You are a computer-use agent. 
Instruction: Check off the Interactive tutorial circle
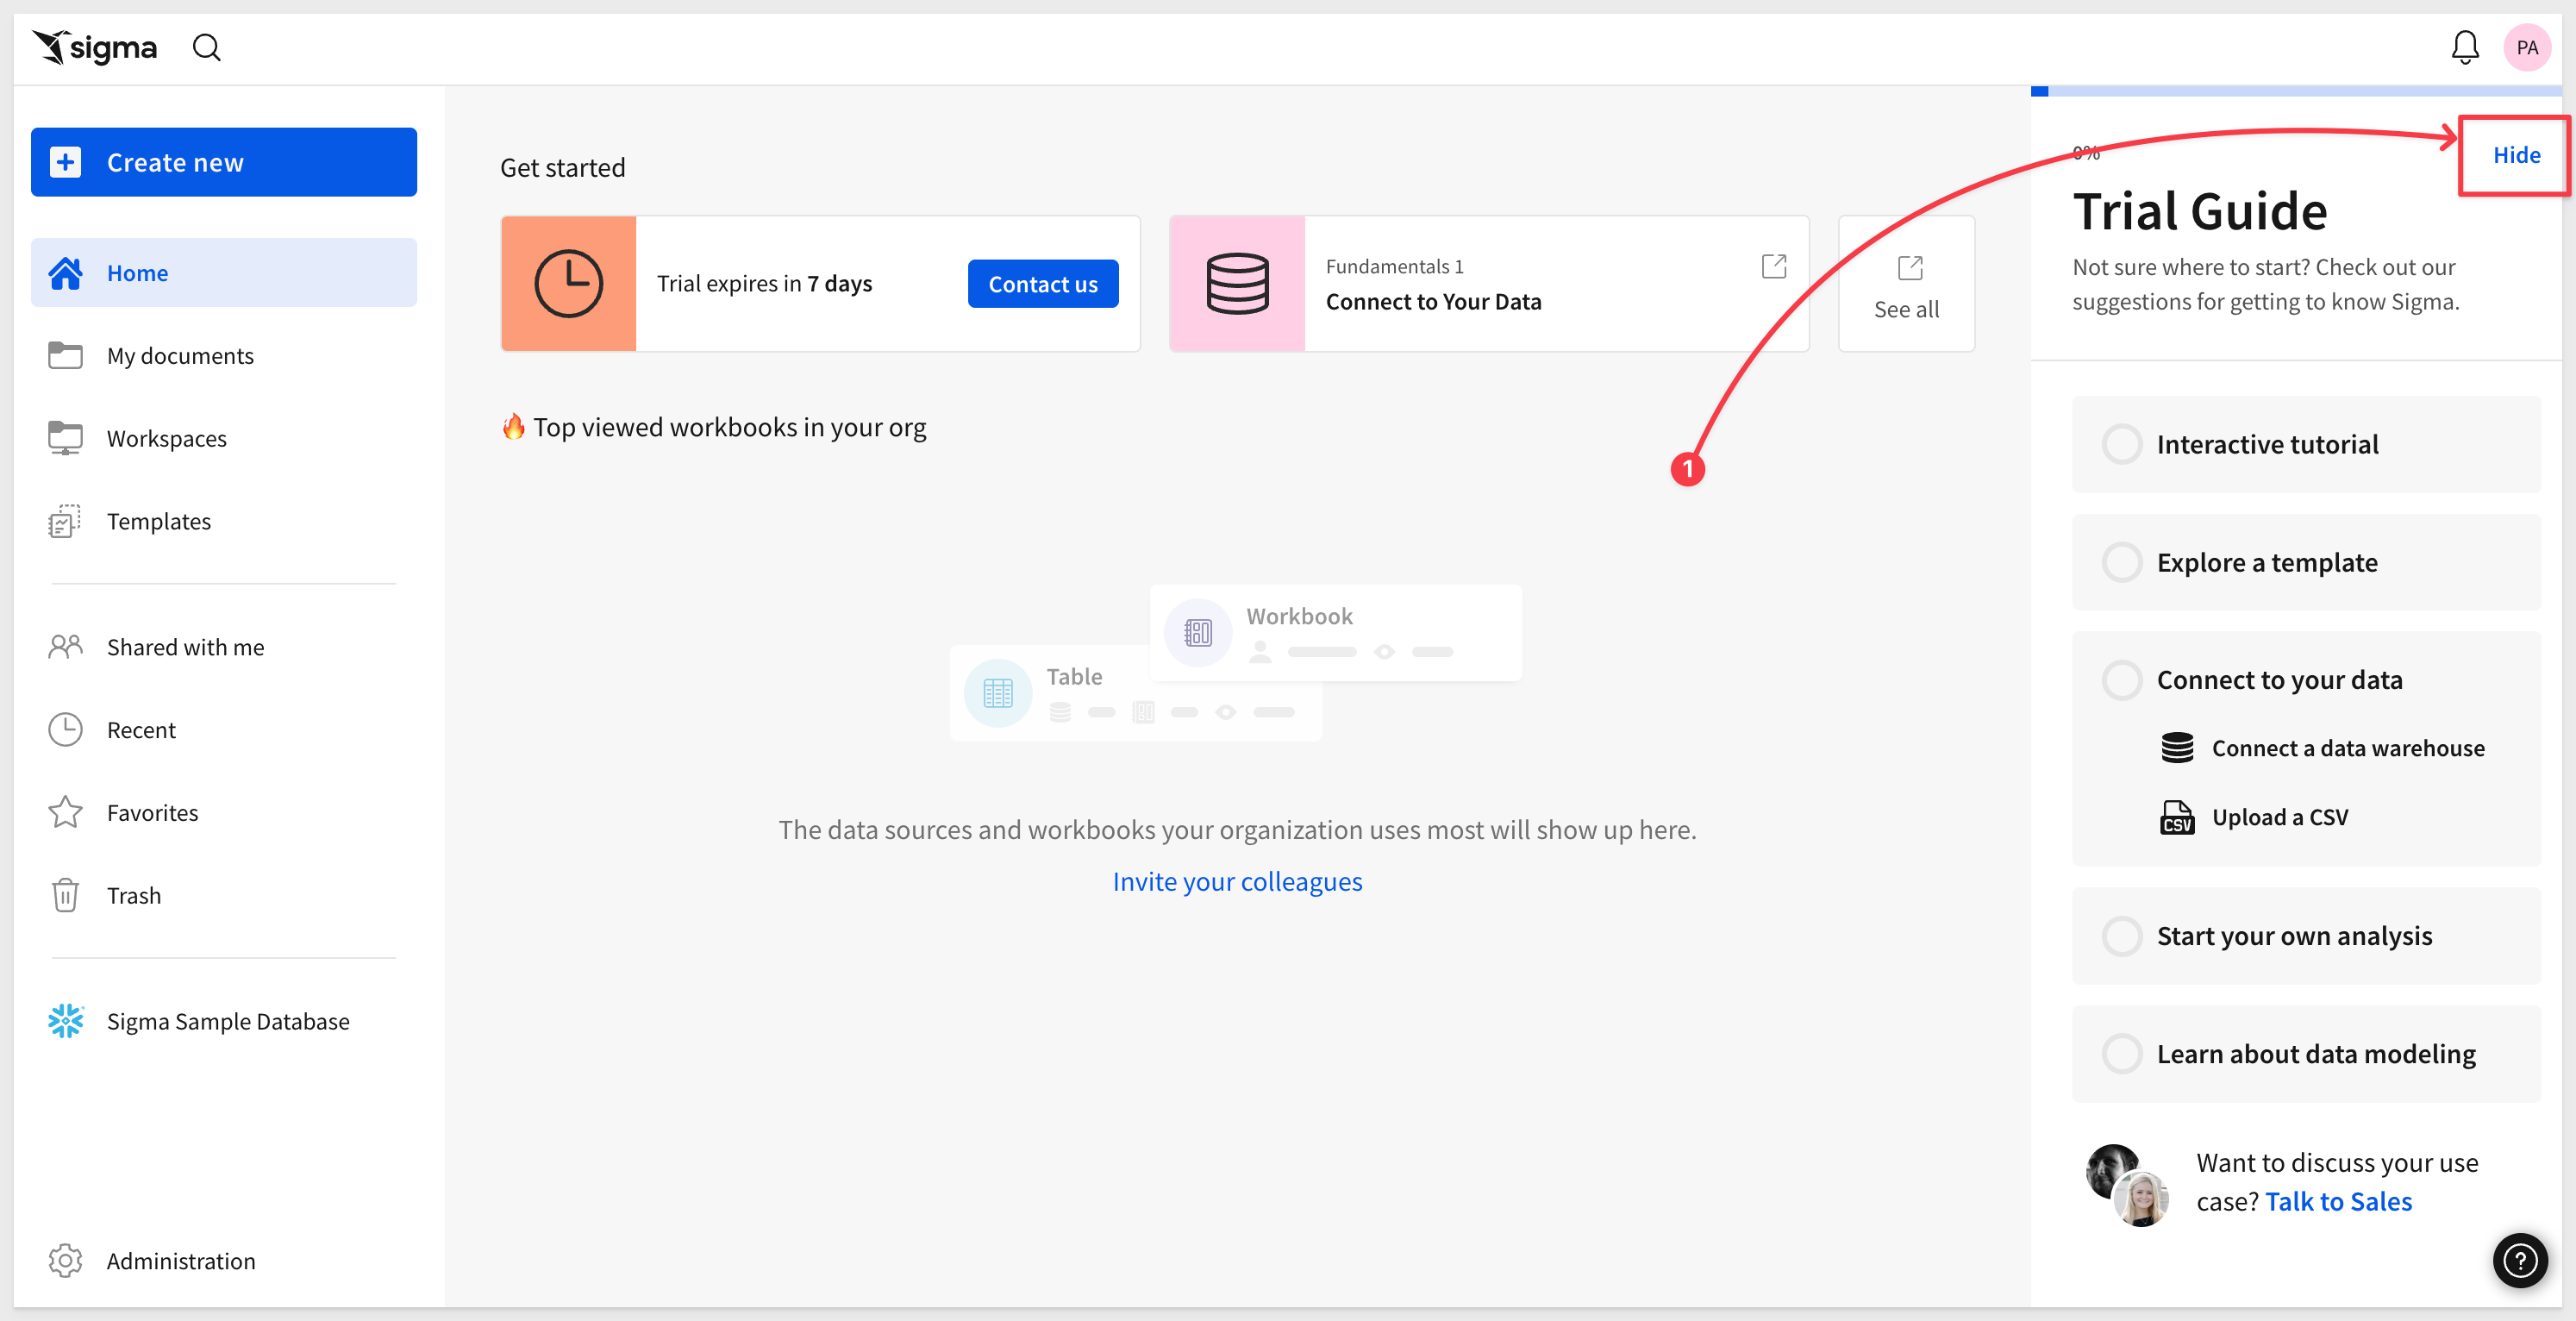tap(2121, 444)
